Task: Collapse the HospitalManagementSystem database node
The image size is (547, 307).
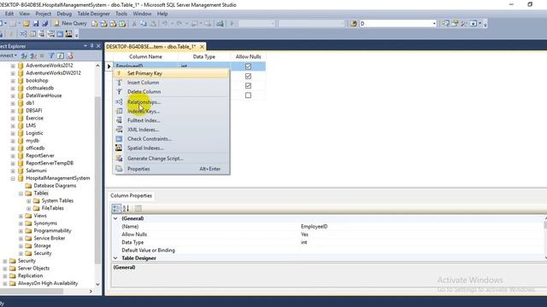Action: click(13, 178)
